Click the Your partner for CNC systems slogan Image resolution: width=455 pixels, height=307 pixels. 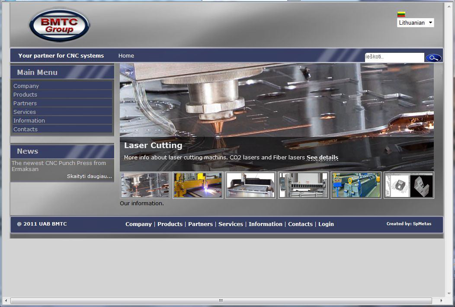[x=61, y=56]
